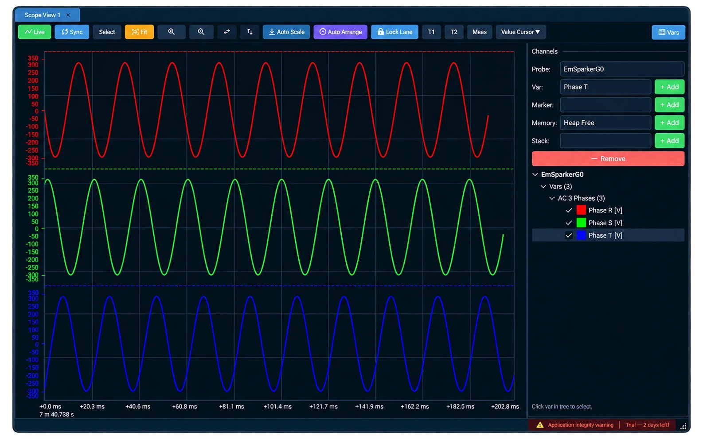Open the Meas measurements button

tap(480, 32)
